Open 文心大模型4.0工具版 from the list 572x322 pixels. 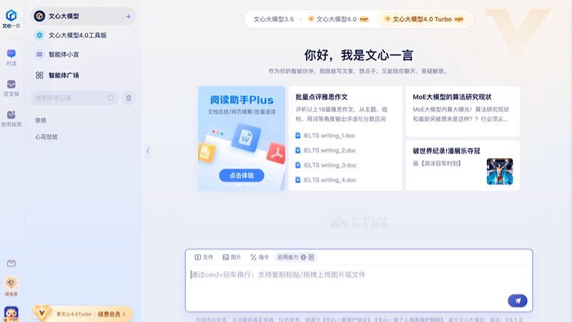pyautogui.click(x=77, y=35)
